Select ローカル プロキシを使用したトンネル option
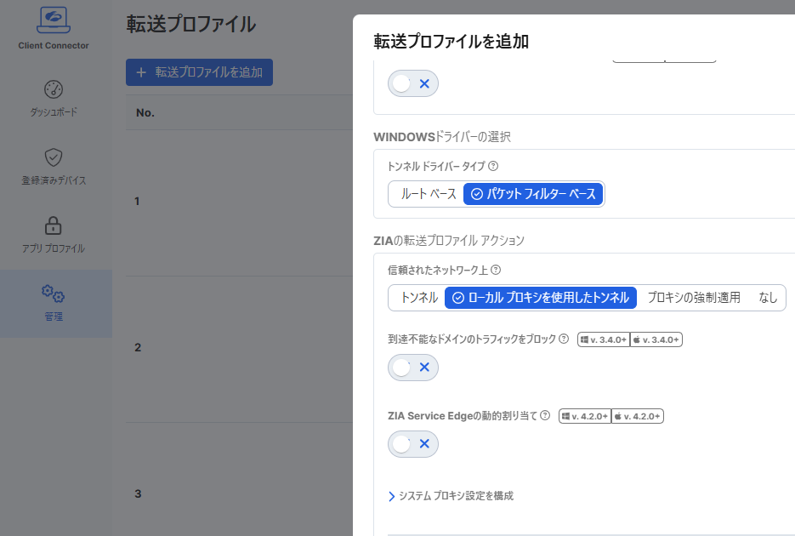 click(541, 298)
